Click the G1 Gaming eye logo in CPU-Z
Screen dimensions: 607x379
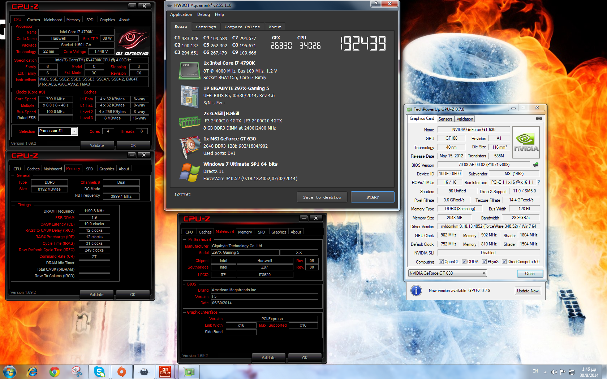point(133,42)
